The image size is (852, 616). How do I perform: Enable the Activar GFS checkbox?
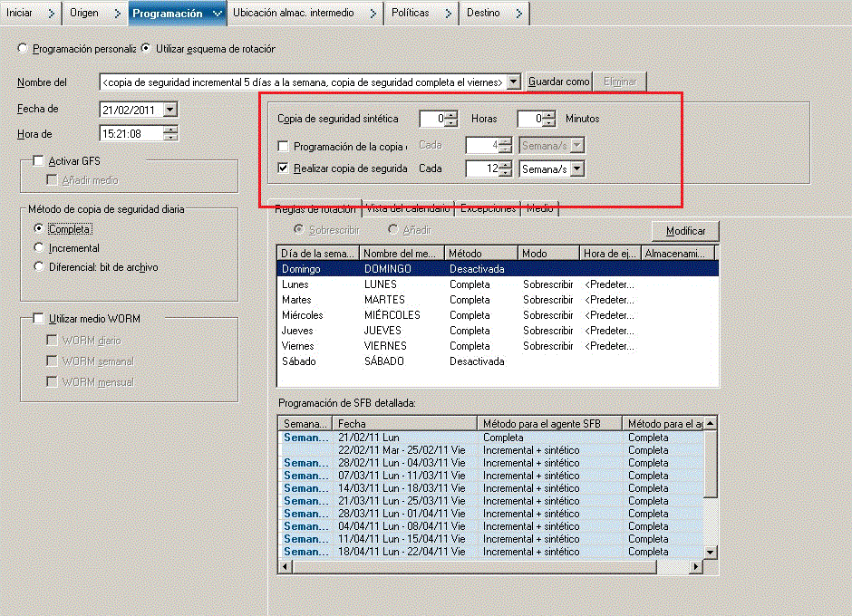point(38,161)
